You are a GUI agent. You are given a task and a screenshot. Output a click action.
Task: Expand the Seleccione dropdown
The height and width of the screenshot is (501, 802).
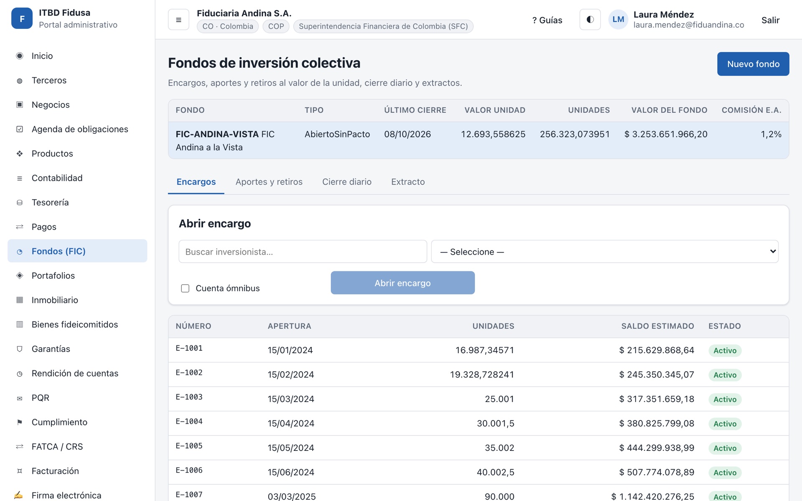tap(604, 251)
